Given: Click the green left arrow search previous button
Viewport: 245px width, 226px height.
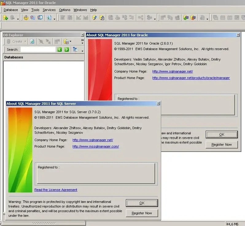Looking at the screenshot, I should tap(60, 50).
